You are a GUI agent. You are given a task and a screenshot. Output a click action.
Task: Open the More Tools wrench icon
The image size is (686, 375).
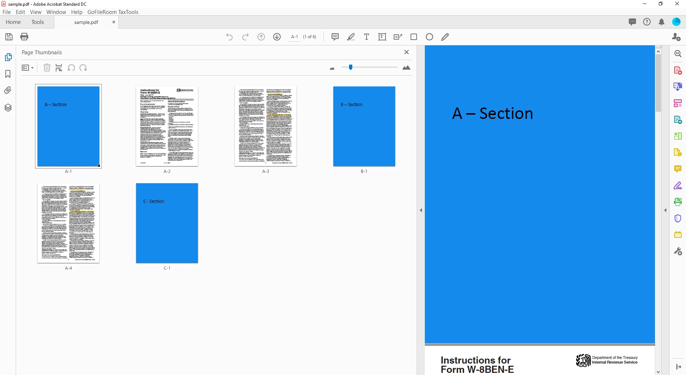point(678,251)
